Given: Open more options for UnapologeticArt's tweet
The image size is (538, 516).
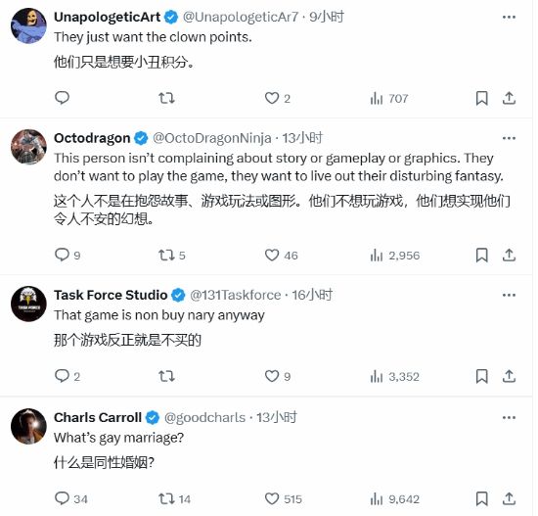Looking at the screenshot, I should (x=509, y=18).
